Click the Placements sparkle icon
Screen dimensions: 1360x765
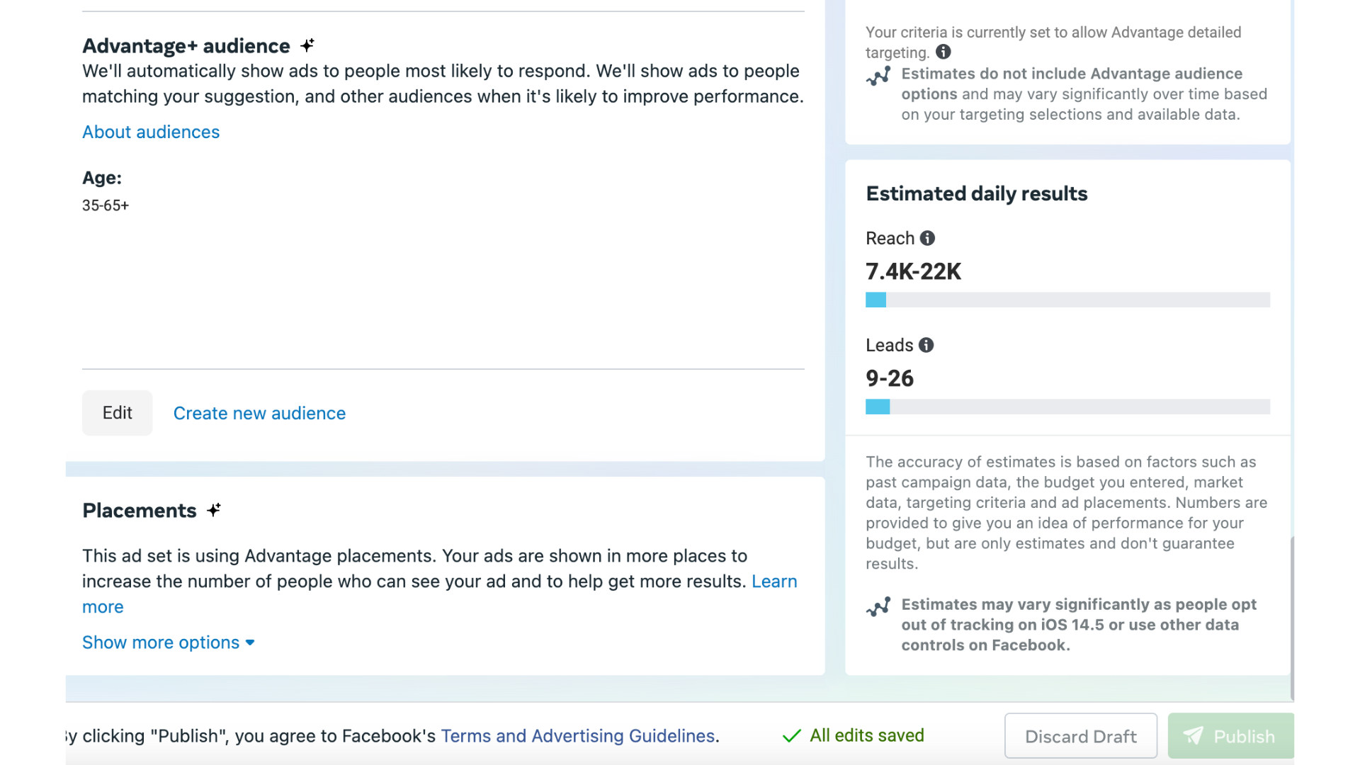point(214,510)
